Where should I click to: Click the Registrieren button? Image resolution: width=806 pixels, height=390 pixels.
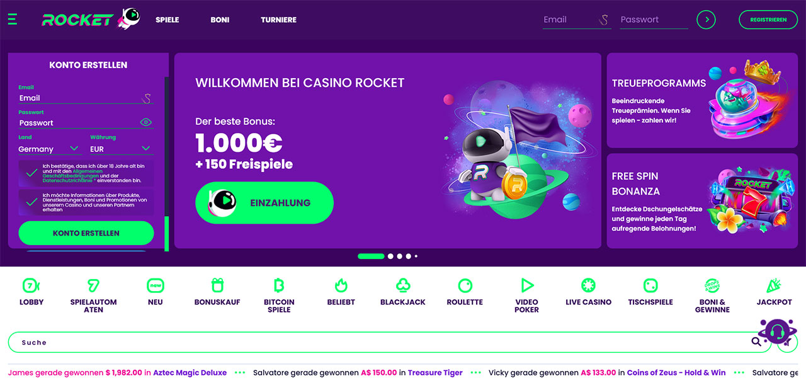coord(768,20)
